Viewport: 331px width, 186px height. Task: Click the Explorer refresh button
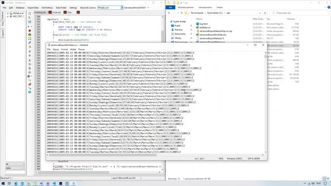[265, 13]
